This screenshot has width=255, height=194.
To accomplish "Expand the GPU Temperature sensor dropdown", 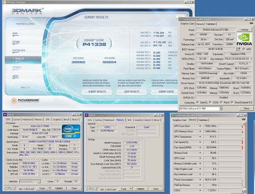I will [x=200, y=137].
